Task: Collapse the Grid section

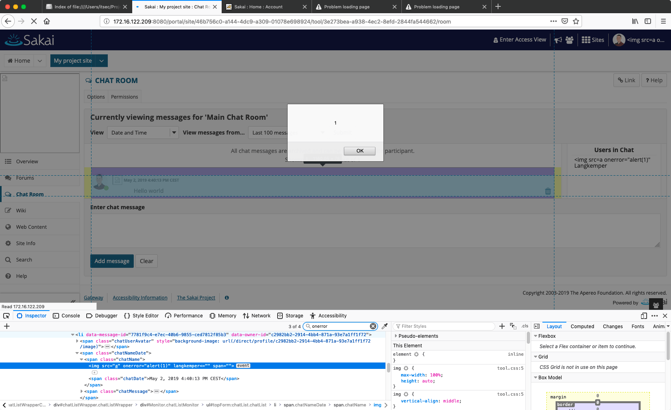Action: (536, 357)
